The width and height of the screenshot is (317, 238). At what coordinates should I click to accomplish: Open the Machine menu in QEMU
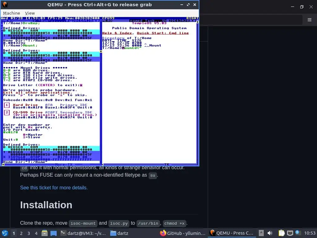tap(11, 13)
